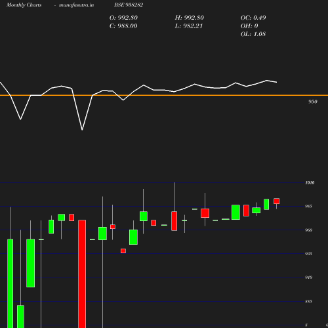Click the orange horizontal reference line
The height and width of the screenshot is (328, 328).
(x=164, y=95)
